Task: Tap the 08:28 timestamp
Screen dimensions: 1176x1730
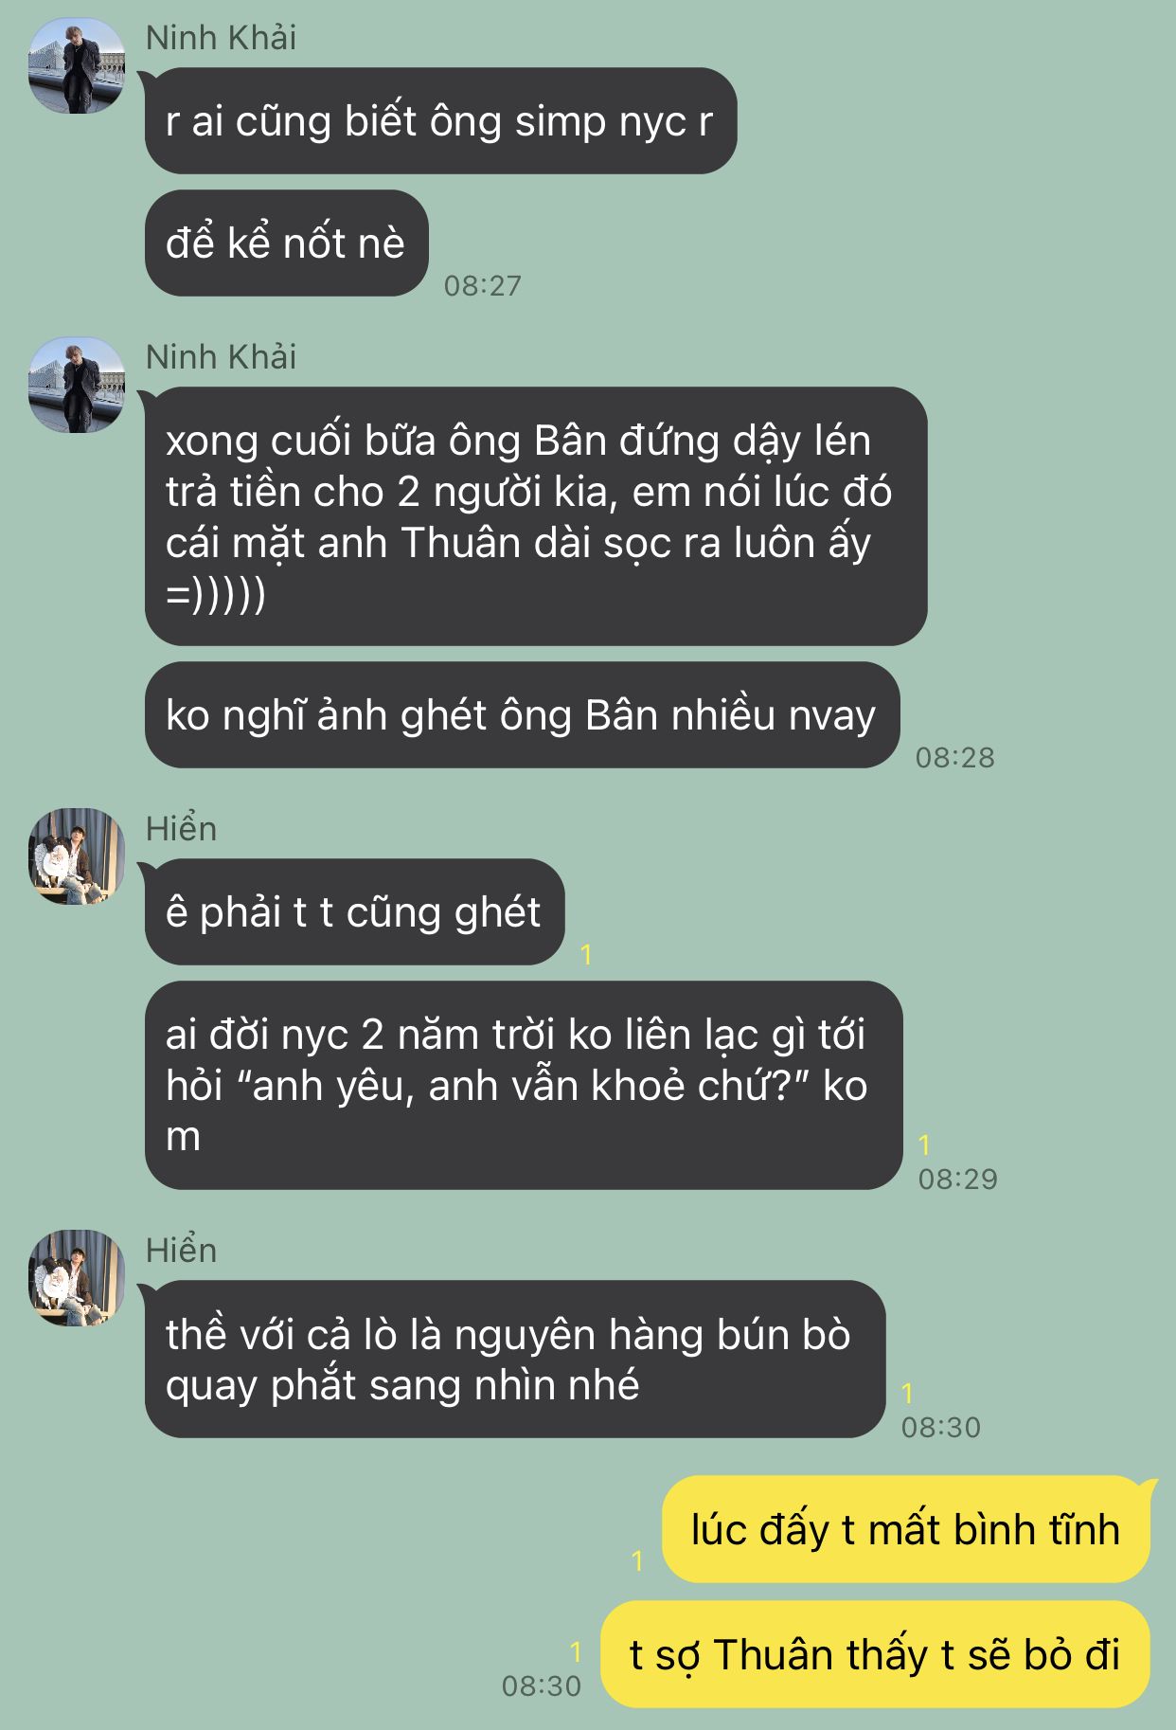Action: click(x=954, y=758)
